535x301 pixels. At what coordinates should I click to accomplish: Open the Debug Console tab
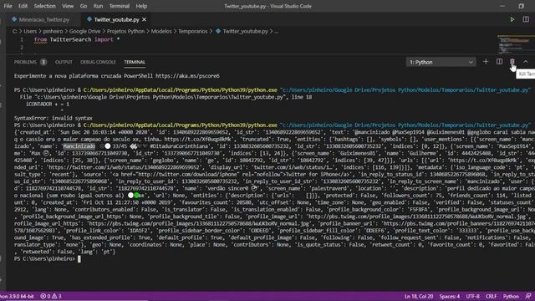tap(98, 62)
